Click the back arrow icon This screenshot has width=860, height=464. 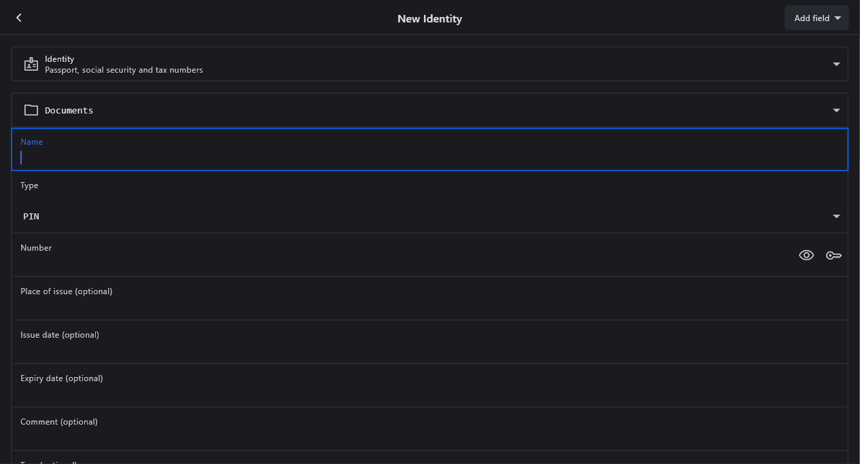coord(19,18)
